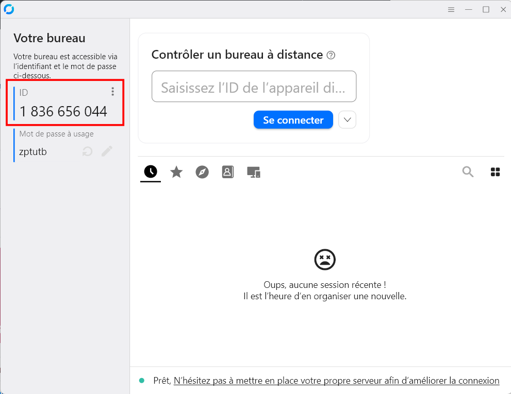Click the search icon above the peer list
Screen dimensions: 511x394
coord(468,172)
